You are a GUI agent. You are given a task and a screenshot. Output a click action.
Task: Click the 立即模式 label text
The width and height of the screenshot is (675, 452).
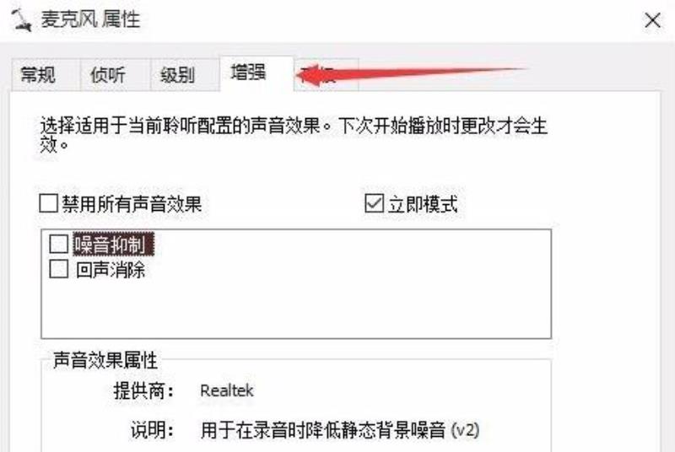pos(423,204)
